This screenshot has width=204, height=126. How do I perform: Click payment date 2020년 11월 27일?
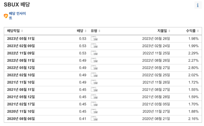pyautogui.click(x=156, y=111)
